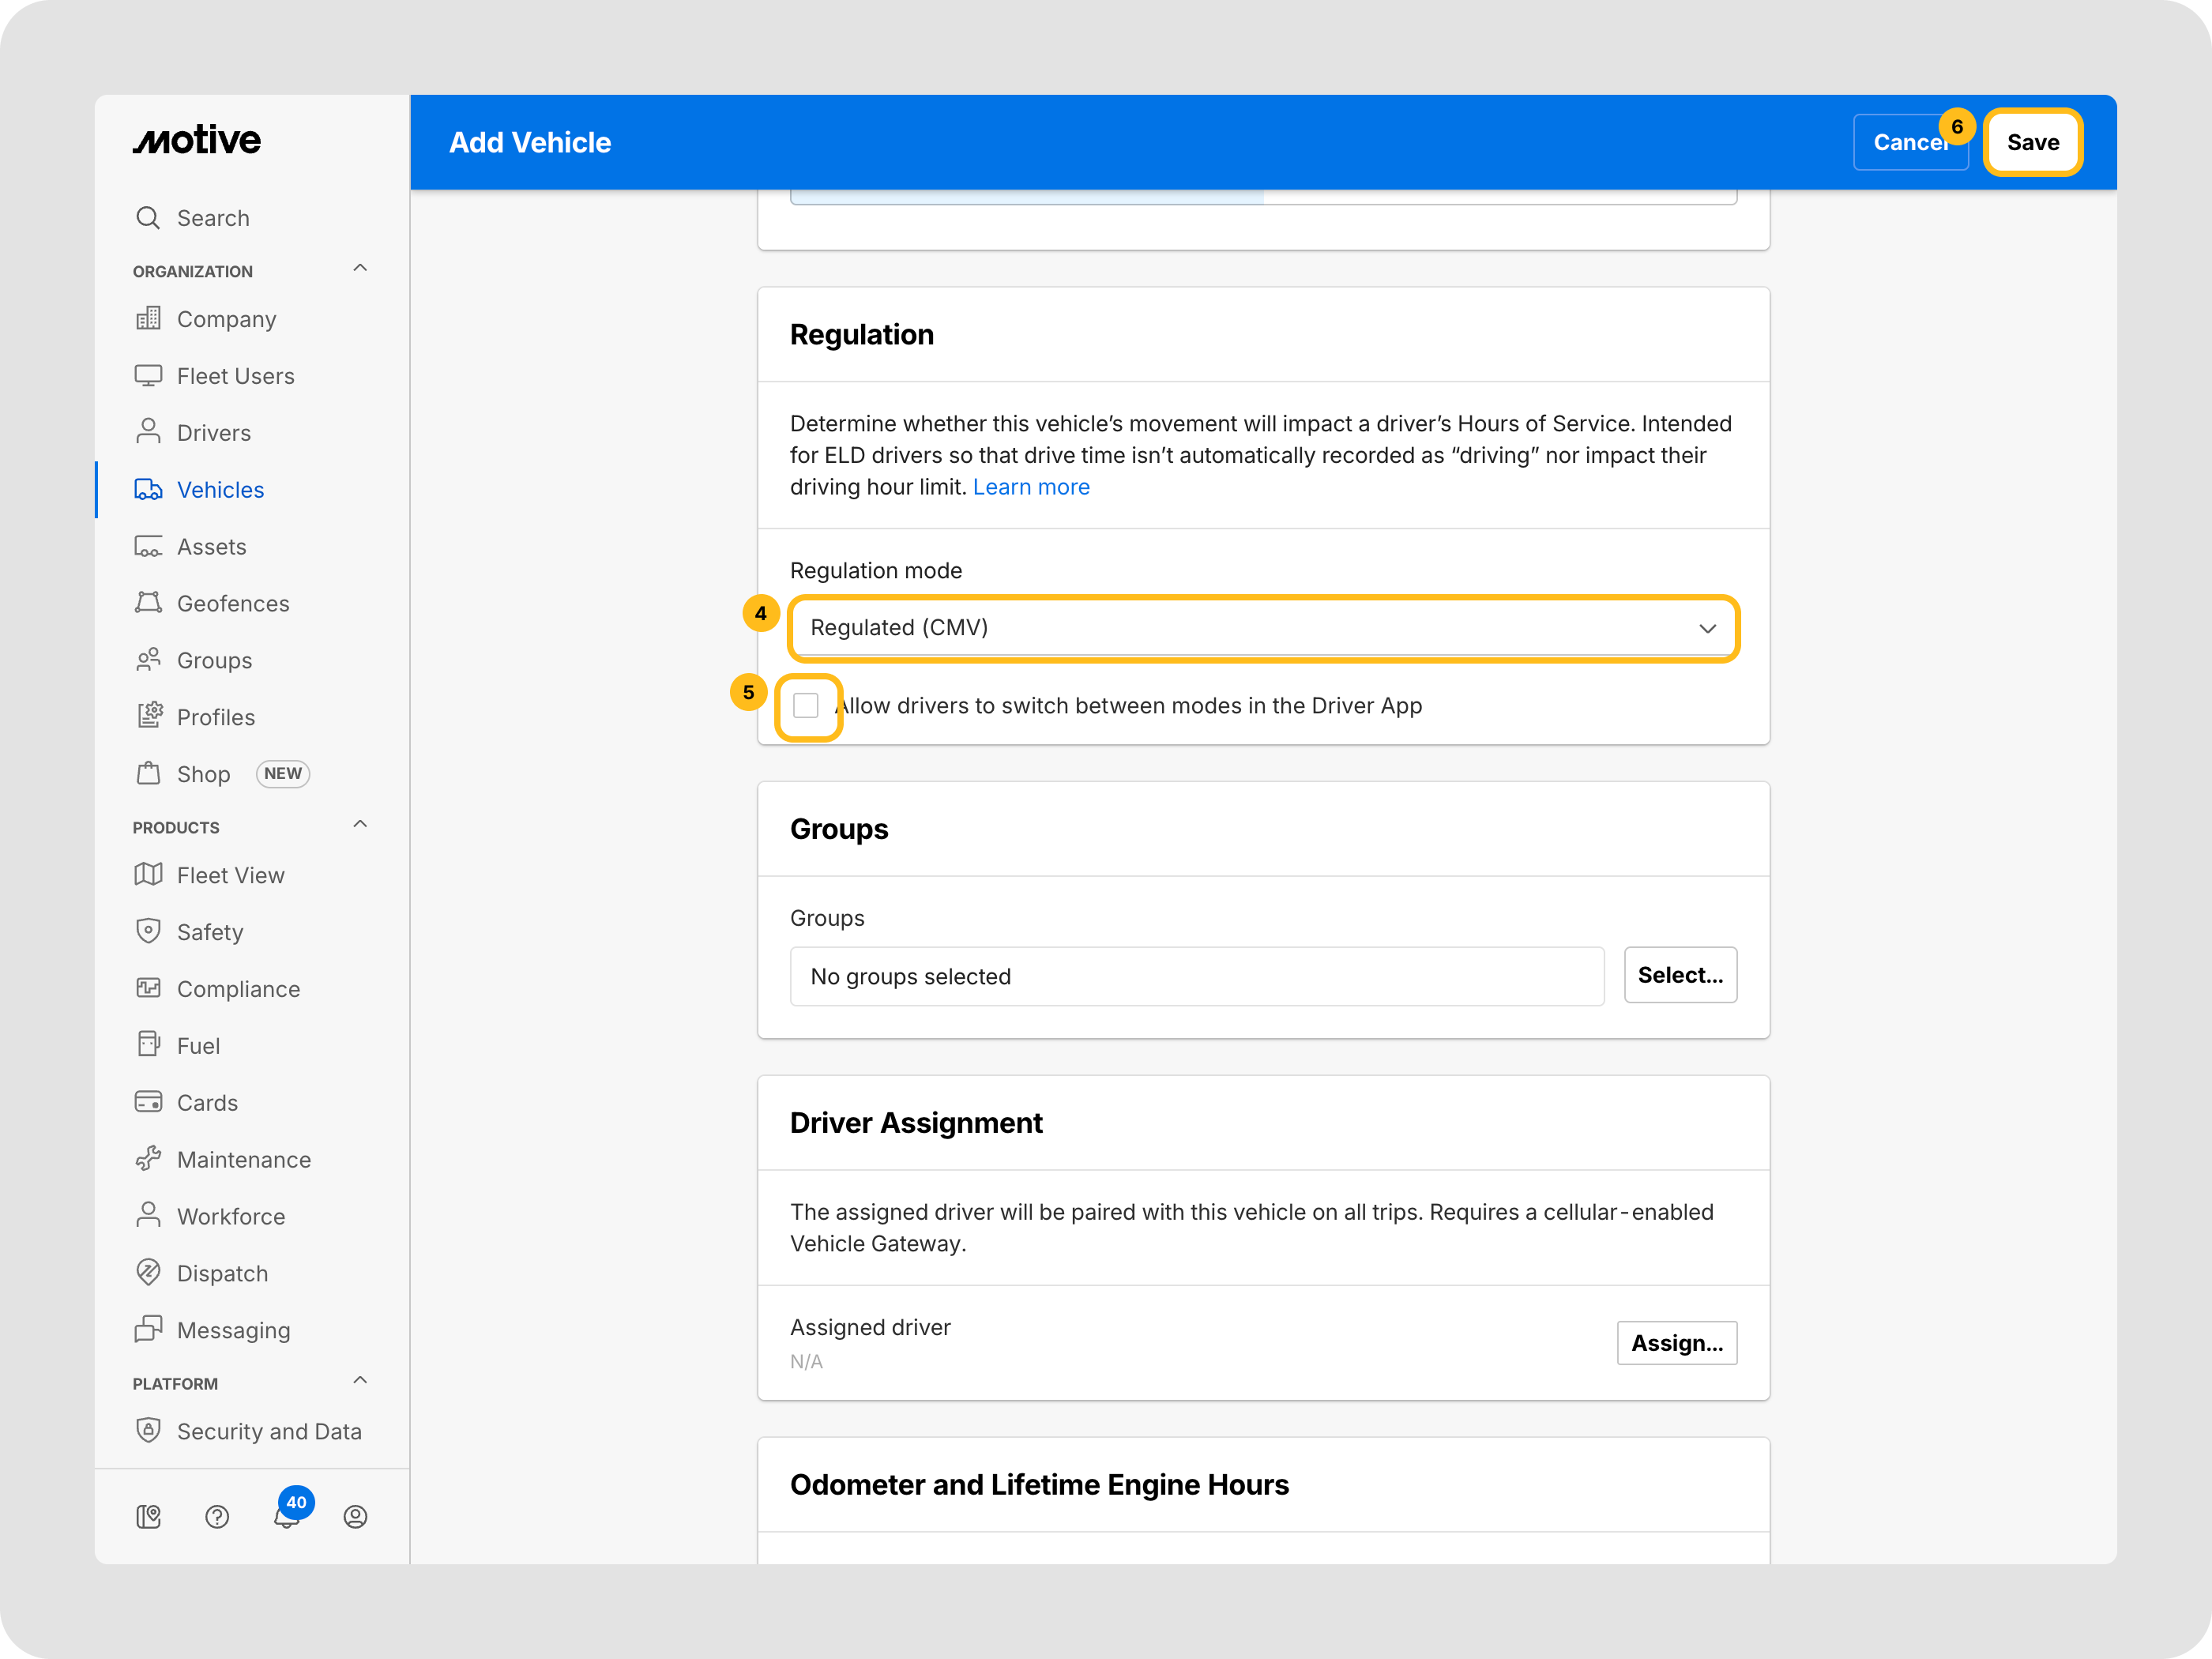Go to Fleet Users menu item
Viewport: 2212px width, 1659px height.
click(235, 376)
